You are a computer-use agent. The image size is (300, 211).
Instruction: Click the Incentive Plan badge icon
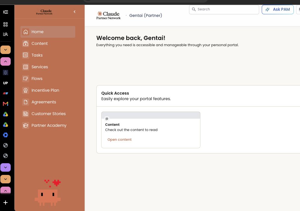[x=25, y=90]
